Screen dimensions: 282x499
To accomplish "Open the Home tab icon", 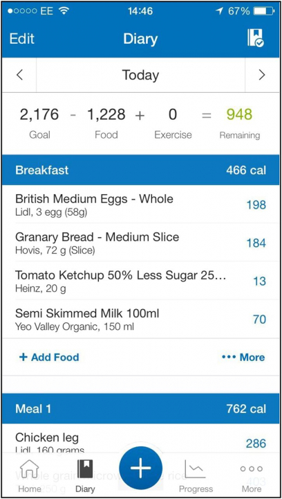I will click(x=29, y=469).
